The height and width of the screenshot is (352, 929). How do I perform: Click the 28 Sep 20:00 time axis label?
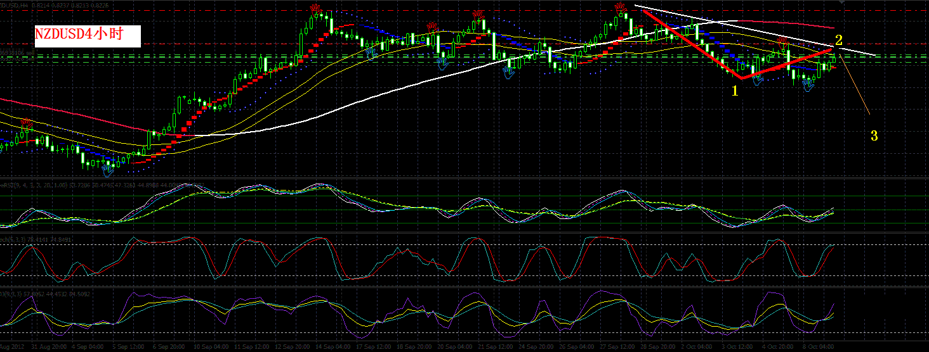[x=657, y=346]
